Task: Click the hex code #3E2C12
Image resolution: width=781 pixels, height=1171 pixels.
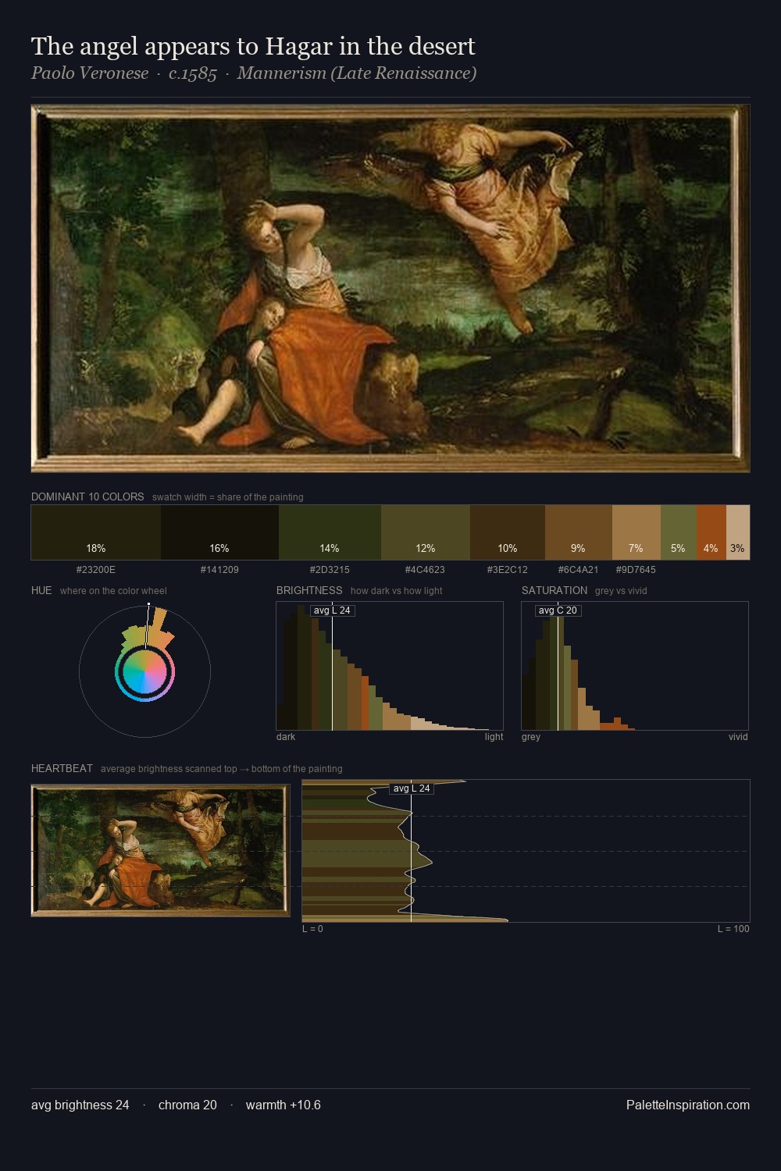Action: click(508, 570)
